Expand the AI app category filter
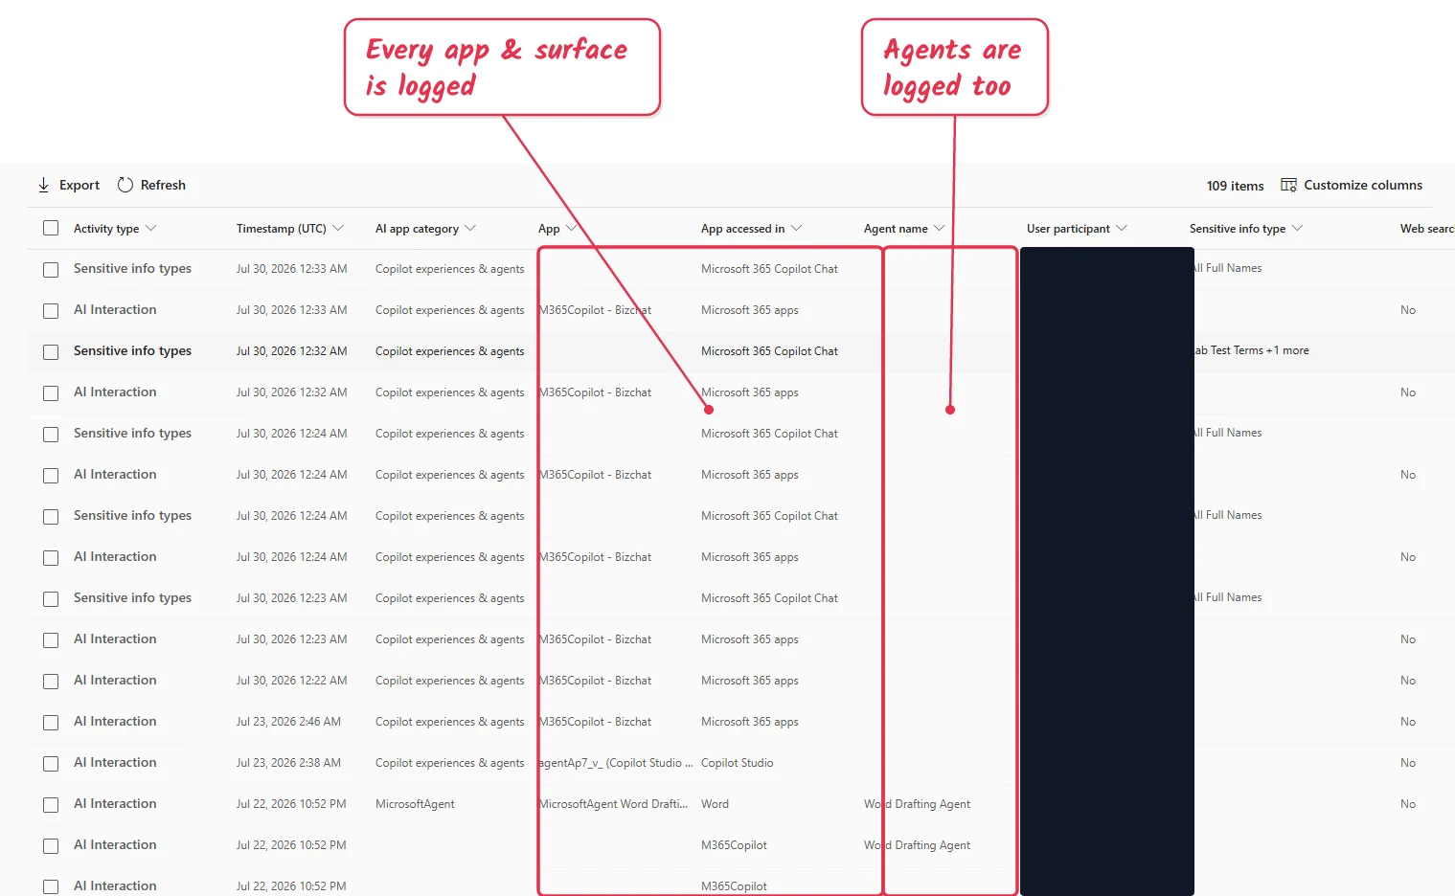 470,228
